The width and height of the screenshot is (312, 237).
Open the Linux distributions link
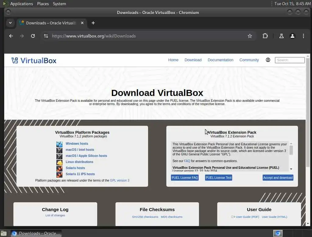(80, 162)
